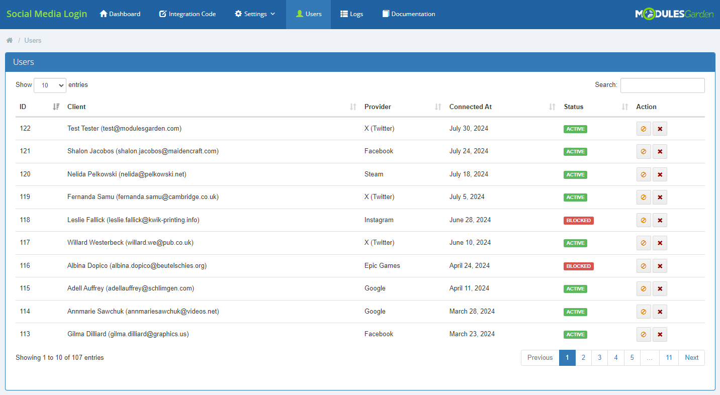This screenshot has height=395, width=720.
Task: Delete Albina Dopico's record
Action: coord(660,266)
